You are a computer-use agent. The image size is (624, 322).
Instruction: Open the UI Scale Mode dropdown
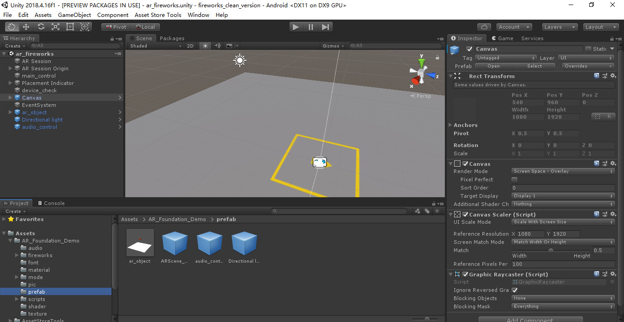pos(563,222)
